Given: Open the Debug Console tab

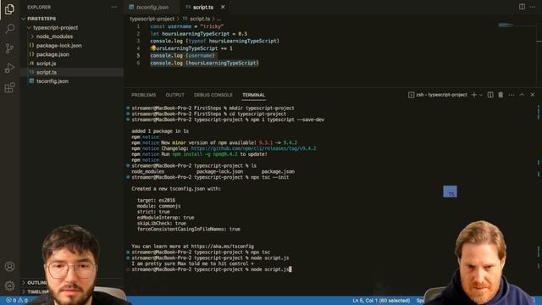Looking at the screenshot, I should point(213,95).
